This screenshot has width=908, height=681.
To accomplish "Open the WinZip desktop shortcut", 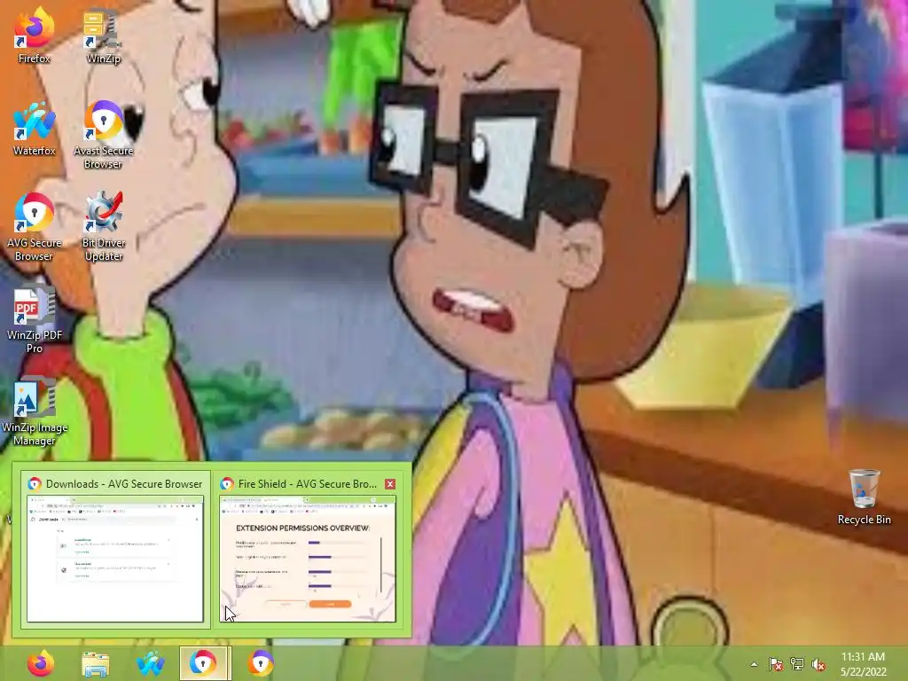I will pos(103,35).
